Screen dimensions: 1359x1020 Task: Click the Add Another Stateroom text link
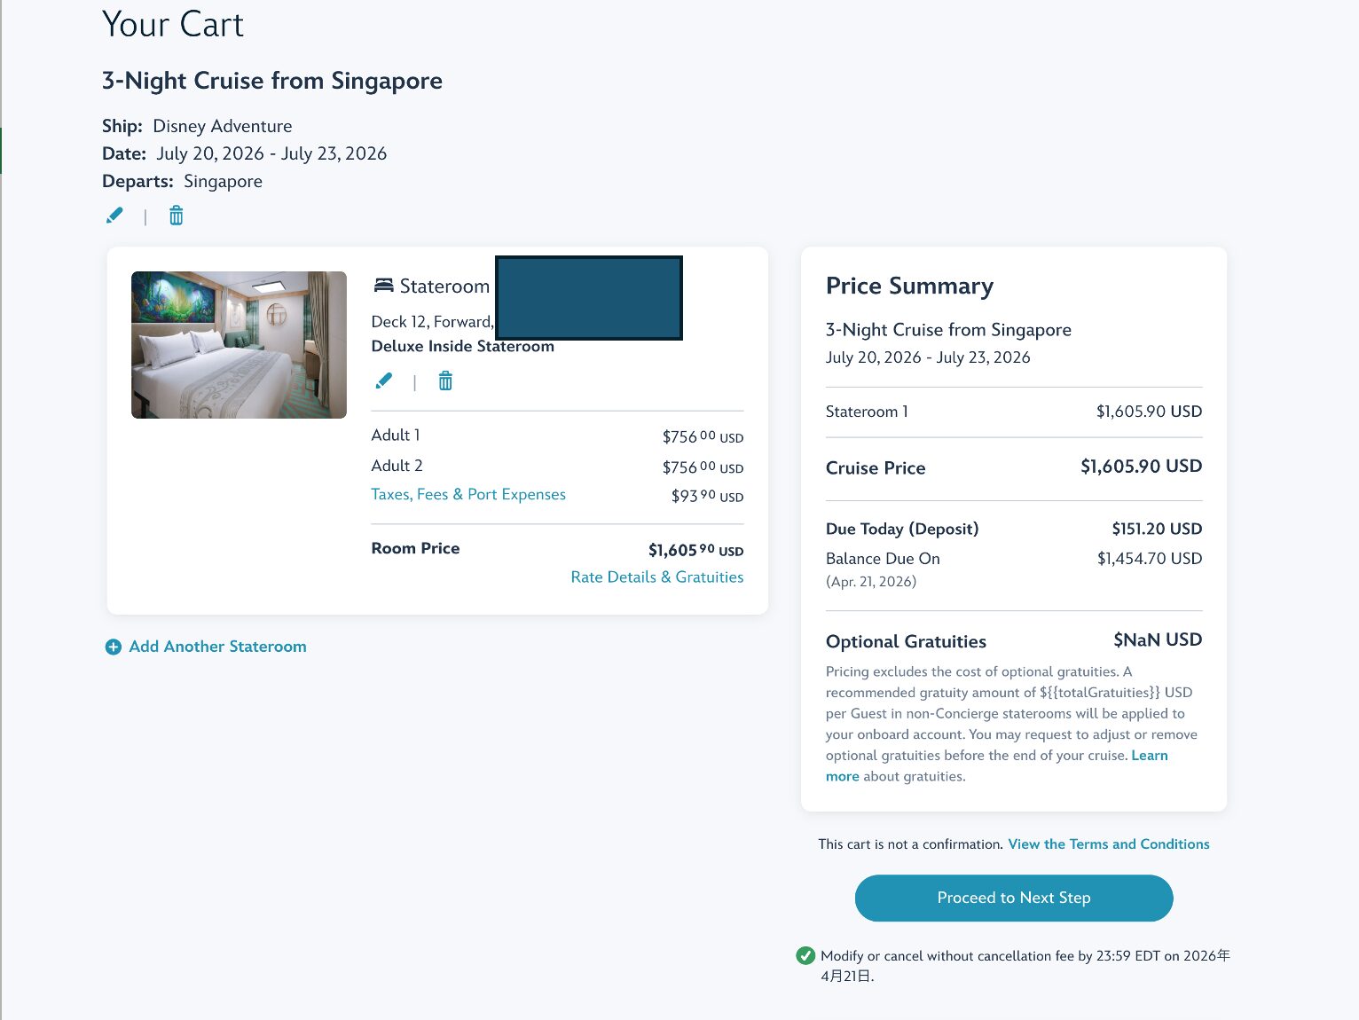point(218,647)
